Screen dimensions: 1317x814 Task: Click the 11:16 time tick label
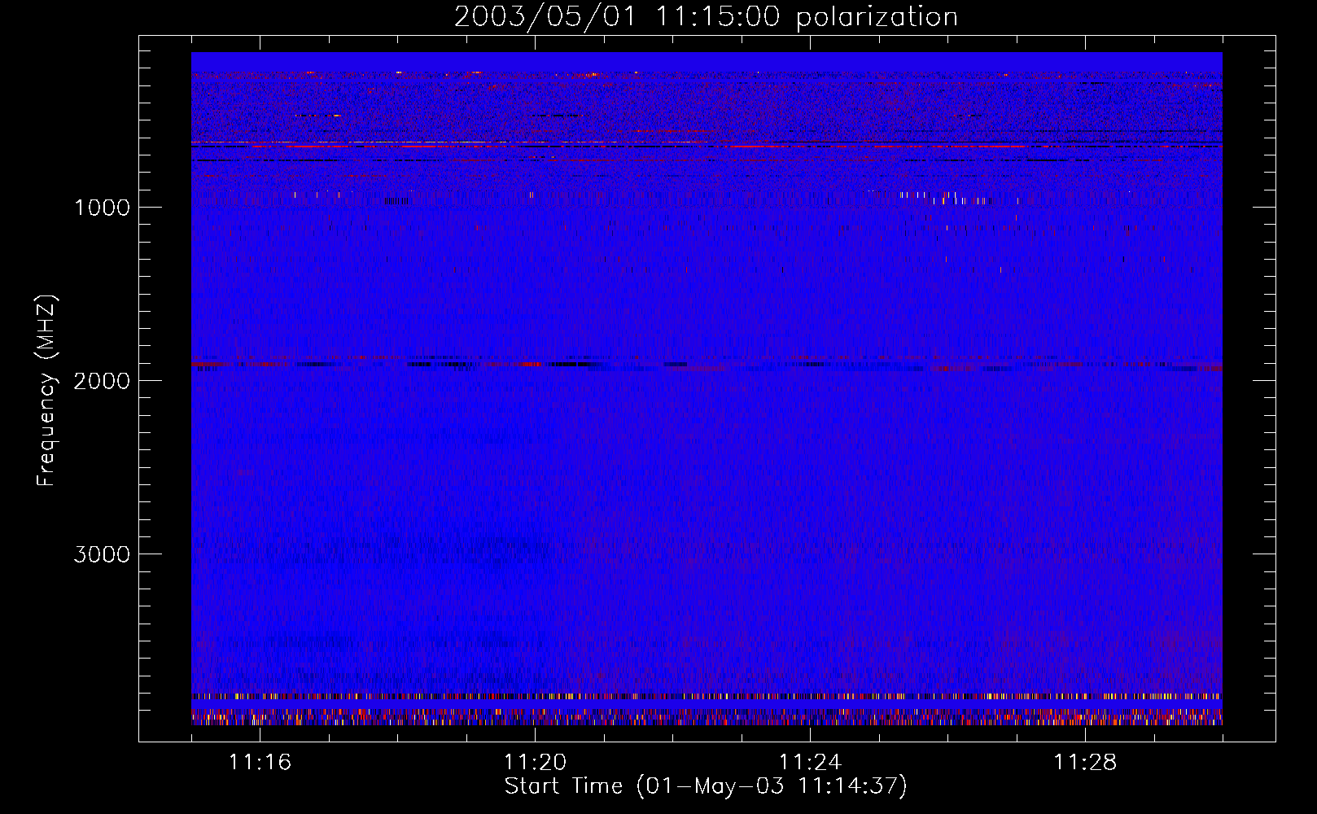pos(260,763)
